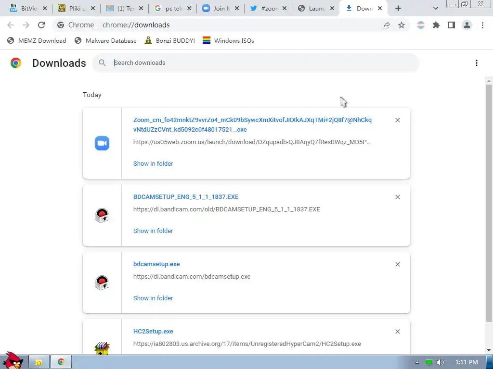Click the scrollbar down arrow
The height and width of the screenshot is (369, 493).
tap(489, 350)
